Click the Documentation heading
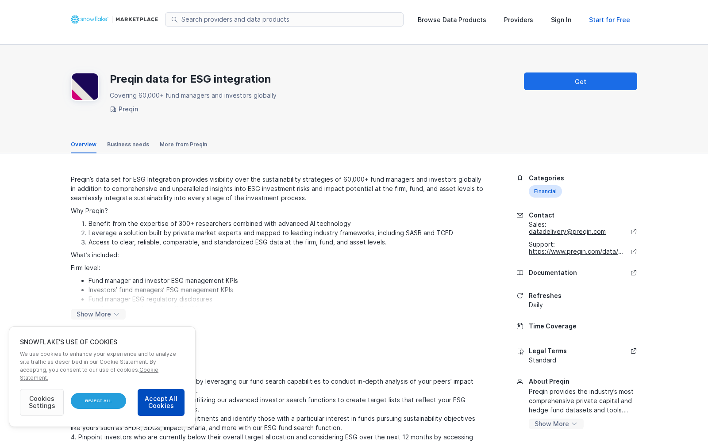708x442 pixels. 553,273
